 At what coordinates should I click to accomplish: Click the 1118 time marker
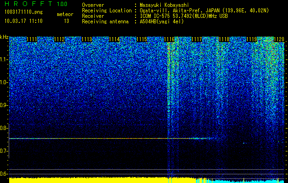point(224,39)
